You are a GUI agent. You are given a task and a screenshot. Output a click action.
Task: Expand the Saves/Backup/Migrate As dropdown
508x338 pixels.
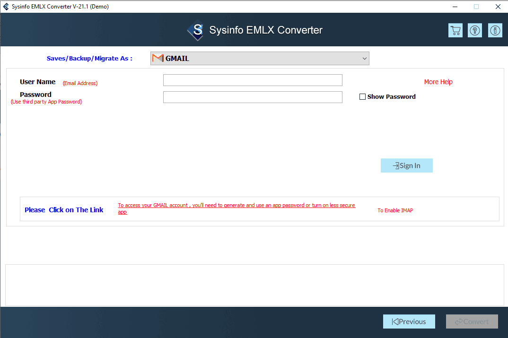point(260,58)
